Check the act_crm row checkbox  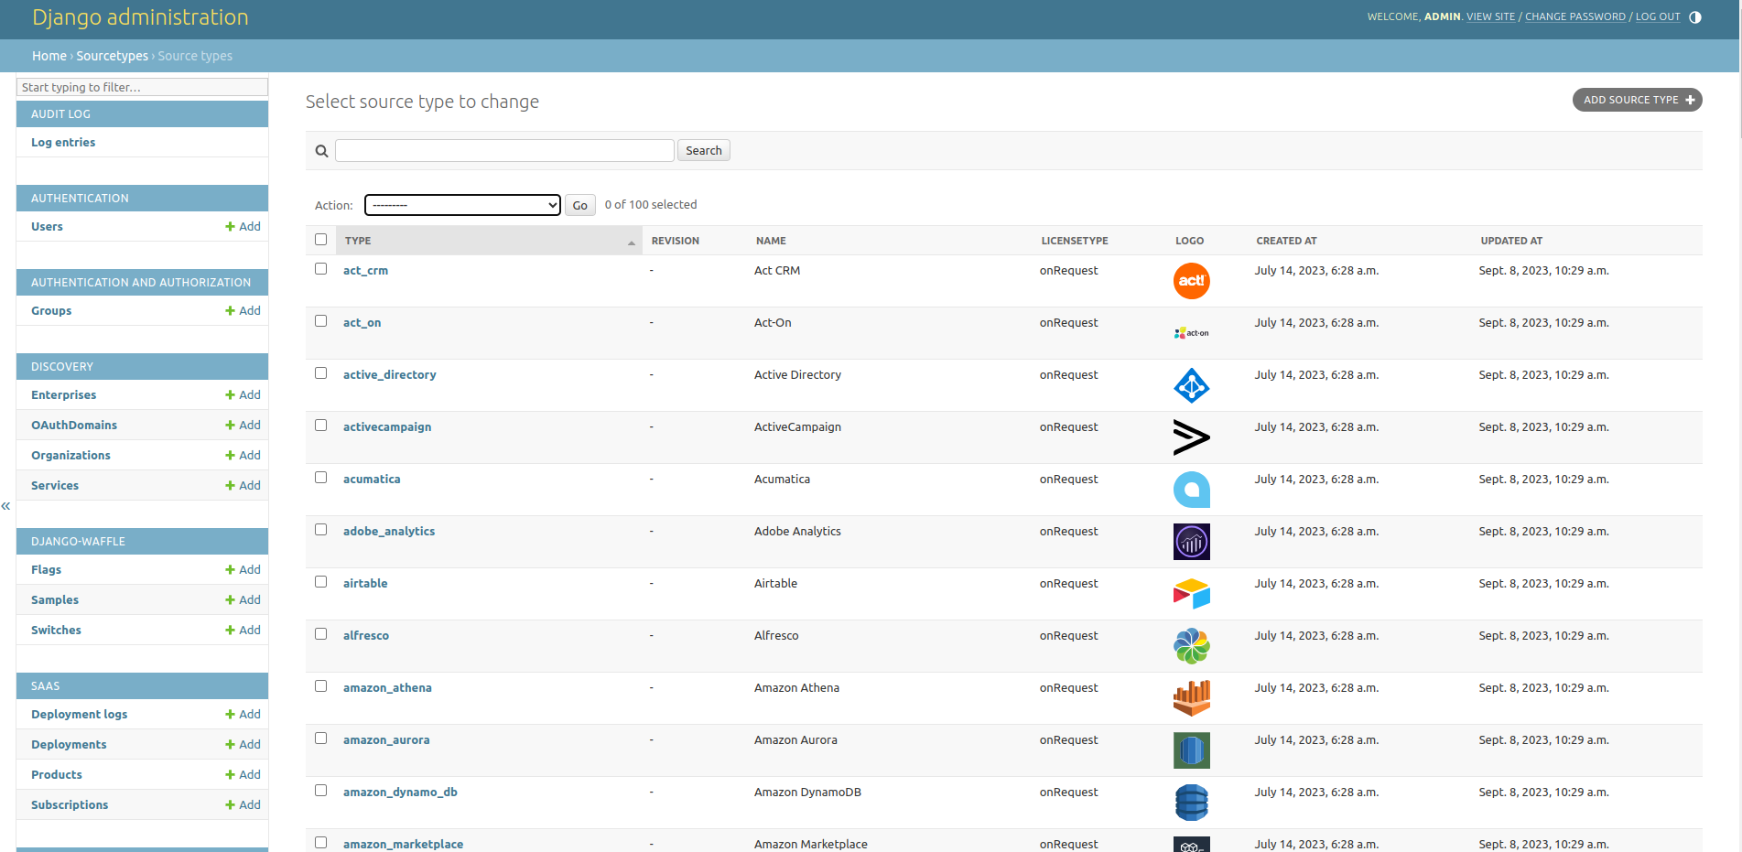point(320,269)
